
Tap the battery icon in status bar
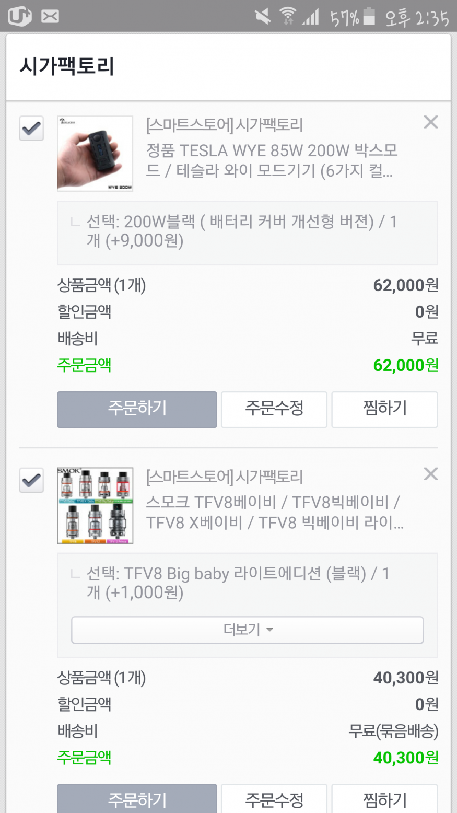(x=369, y=17)
